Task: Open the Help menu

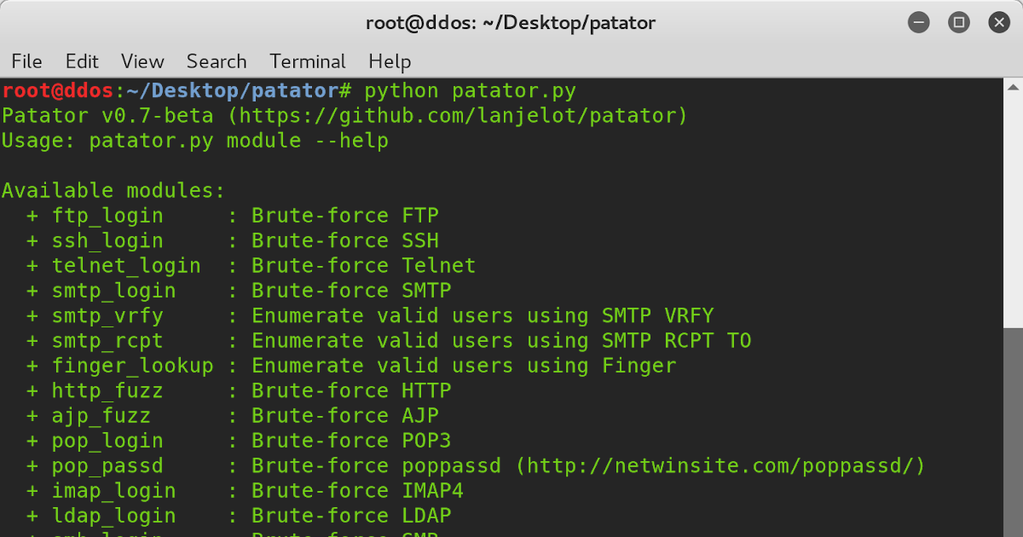Action: tap(390, 61)
